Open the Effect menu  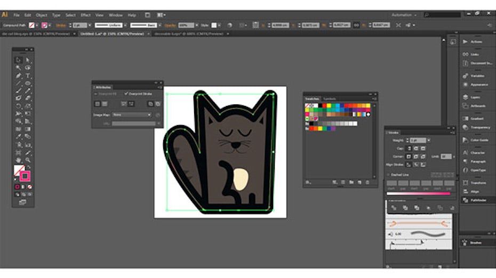[x=85, y=15]
